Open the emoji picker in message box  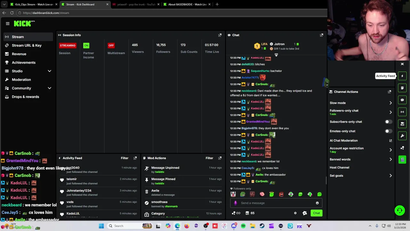[x=317, y=203]
